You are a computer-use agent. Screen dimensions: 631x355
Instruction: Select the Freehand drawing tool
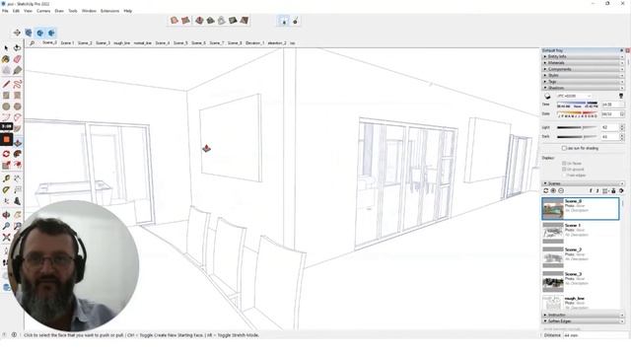[x=18, y=84]
